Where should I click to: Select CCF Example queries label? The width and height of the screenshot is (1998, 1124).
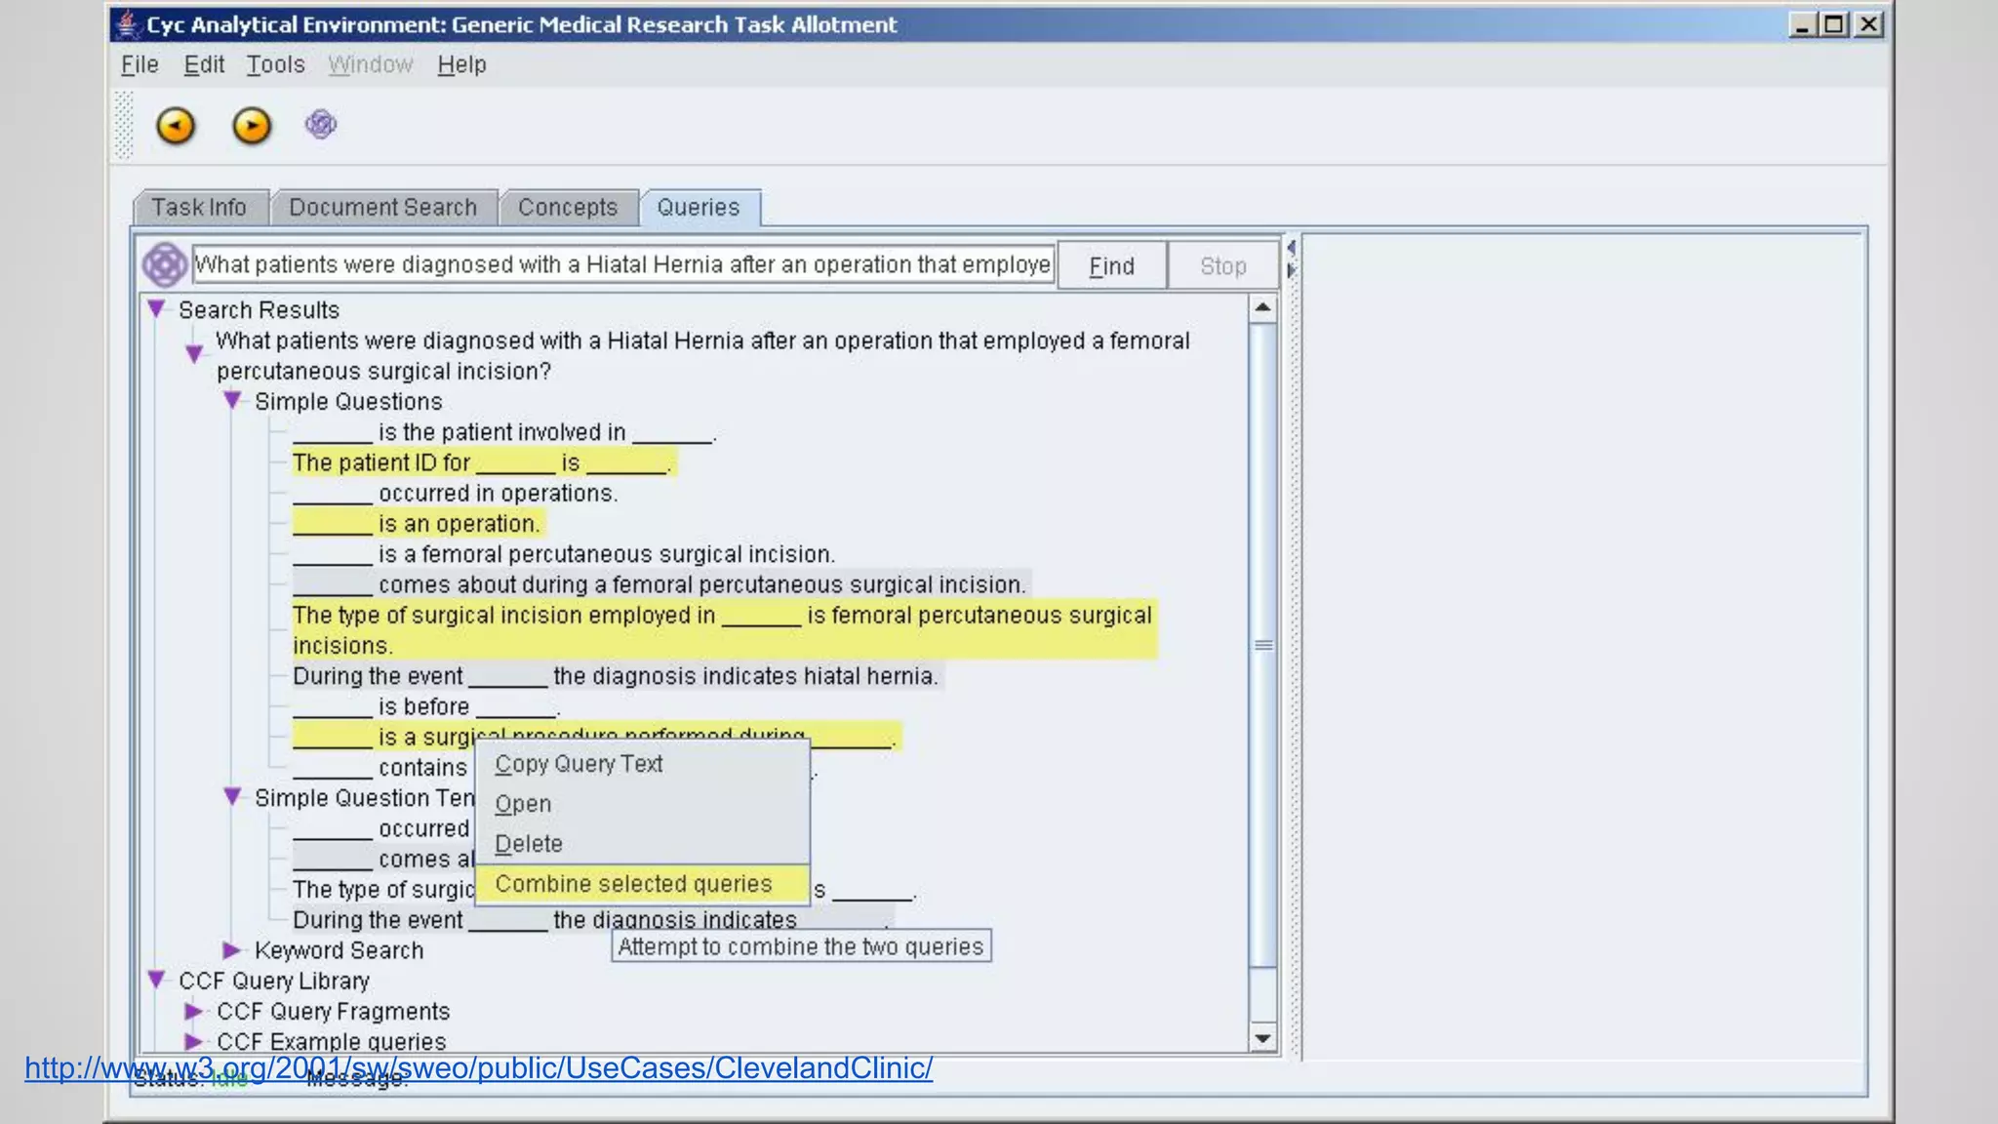coord(331,1041)
